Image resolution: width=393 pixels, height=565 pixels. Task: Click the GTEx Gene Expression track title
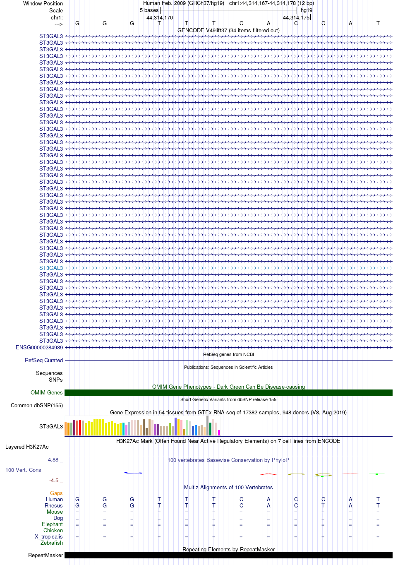point(228,412)
